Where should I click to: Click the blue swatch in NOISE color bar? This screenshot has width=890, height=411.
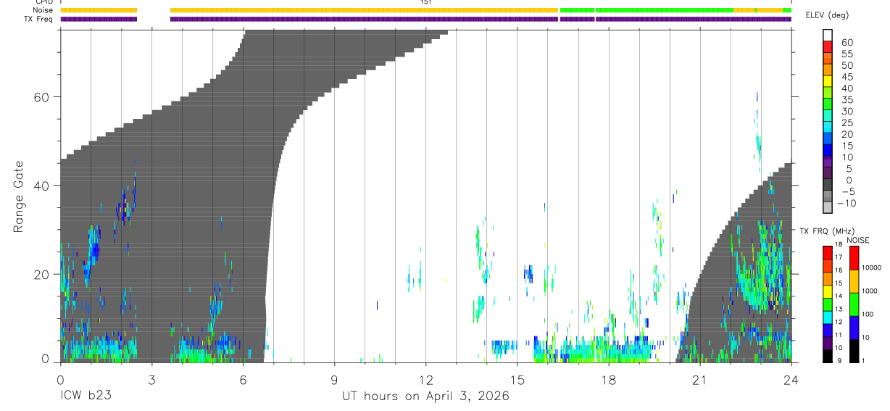coord(854,326)
